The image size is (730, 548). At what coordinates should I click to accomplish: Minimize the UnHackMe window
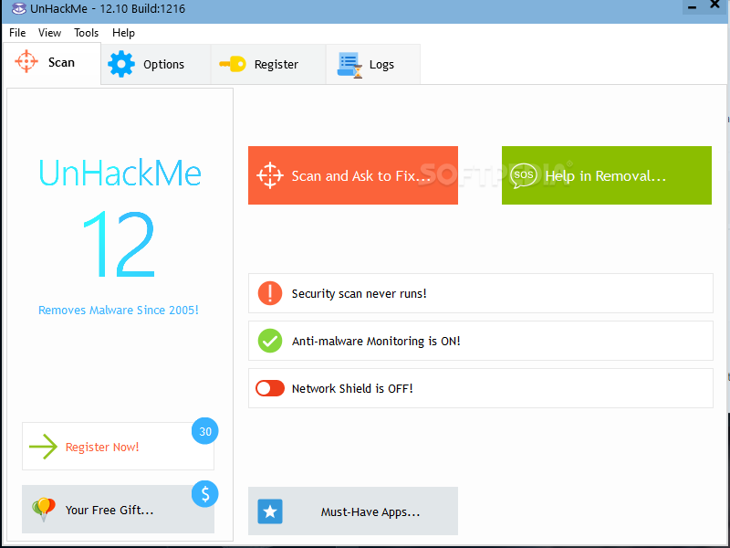[x=693, y=7]
